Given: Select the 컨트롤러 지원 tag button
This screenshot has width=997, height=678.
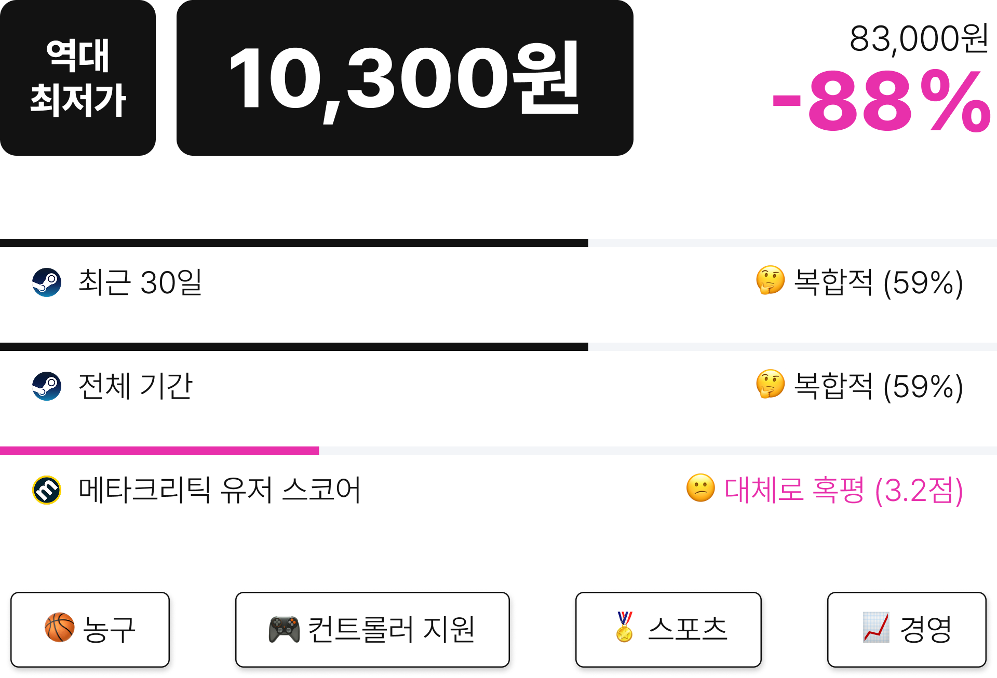Looking at the screenshot, I should coord(372,630).
